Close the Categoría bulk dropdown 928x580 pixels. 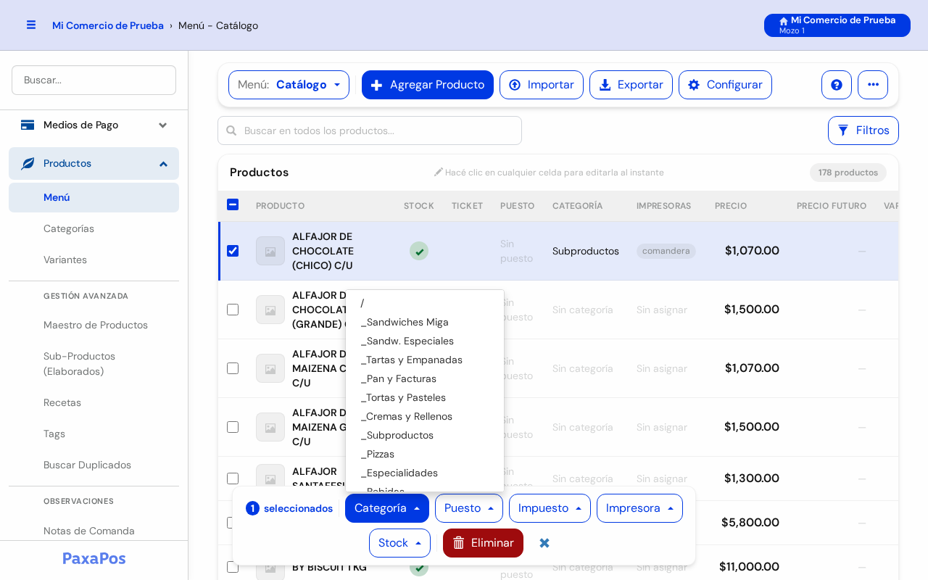coord(387,508)
